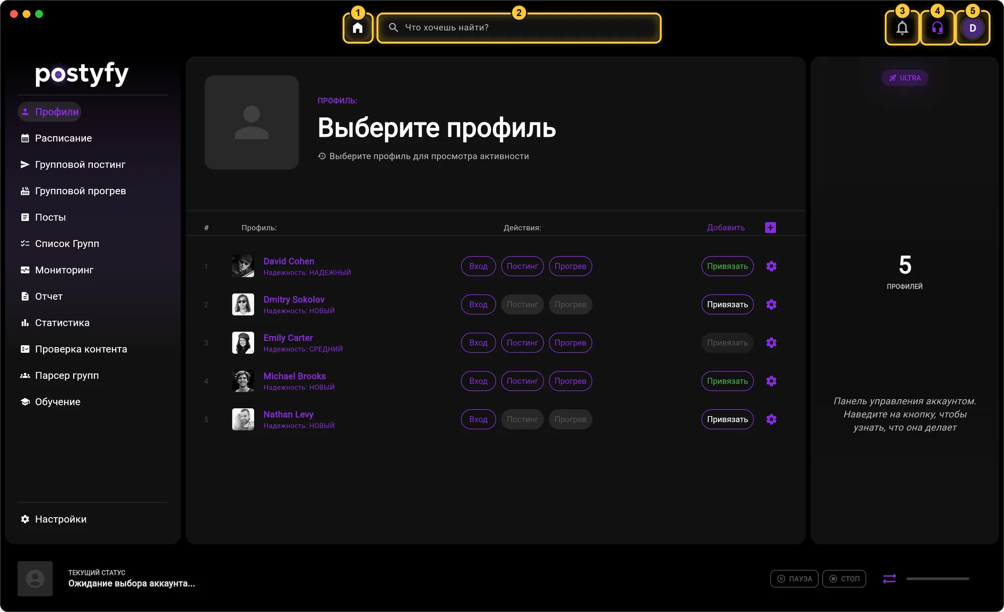Go to the home screen icon
Image resolution: width=1004 pixels, height=612 pixels.
click(358, 28)
